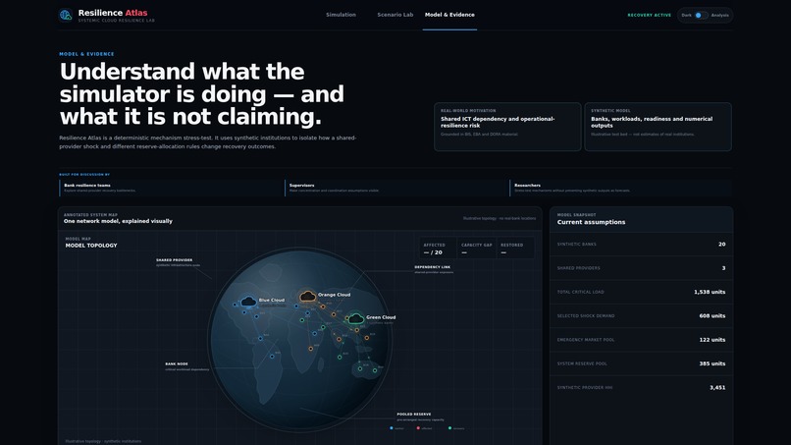Click the "Dark" label beside the mode switch

point(687,15)
